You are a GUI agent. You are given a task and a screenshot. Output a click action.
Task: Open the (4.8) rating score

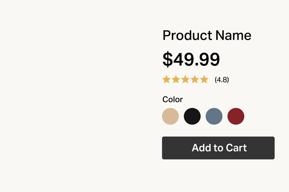tap(222, 80)
